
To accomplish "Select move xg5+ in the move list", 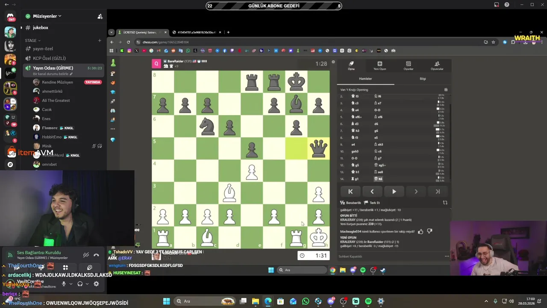I will pos(380,165).
